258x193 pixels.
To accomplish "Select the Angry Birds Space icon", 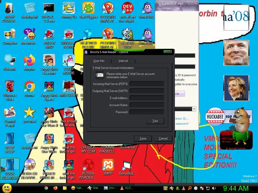I will 49,90.
